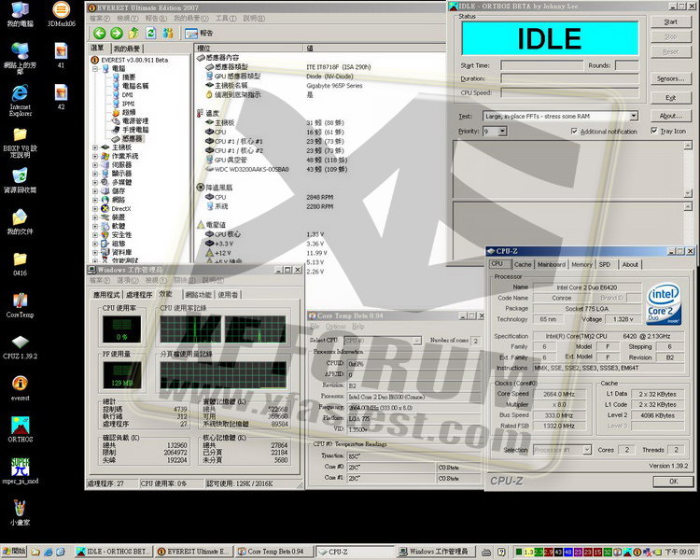
Task: Click the Exit button in ORTHOS
Action: pos(670,97)
